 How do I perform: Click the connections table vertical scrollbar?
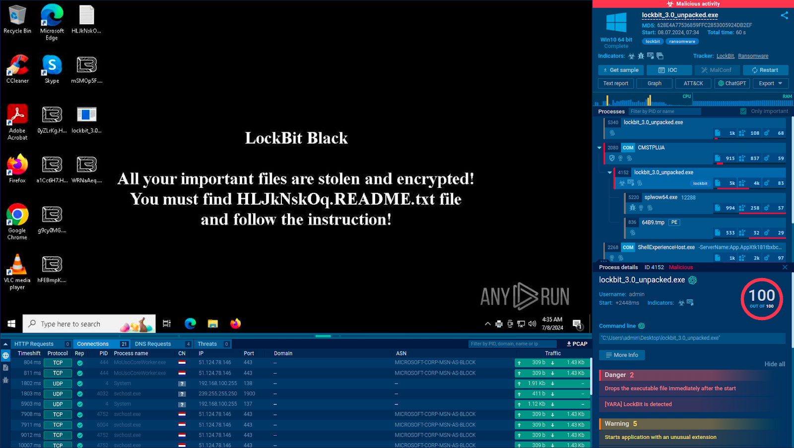click(x=591, y=377)
